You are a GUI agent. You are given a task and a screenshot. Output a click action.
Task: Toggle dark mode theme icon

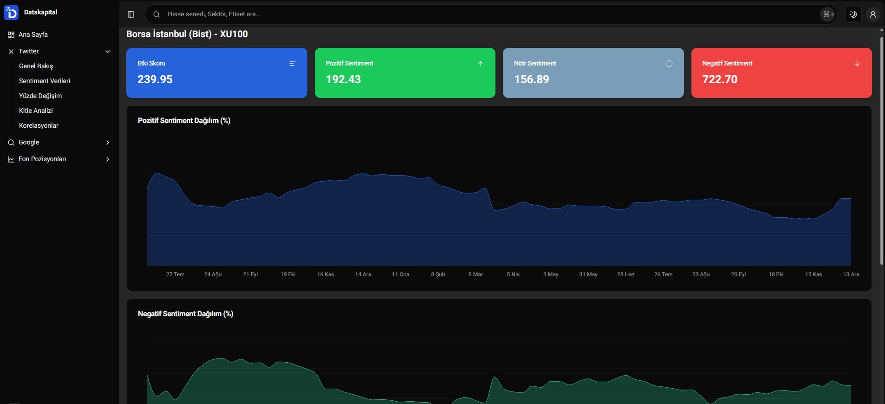pos(853,14)
